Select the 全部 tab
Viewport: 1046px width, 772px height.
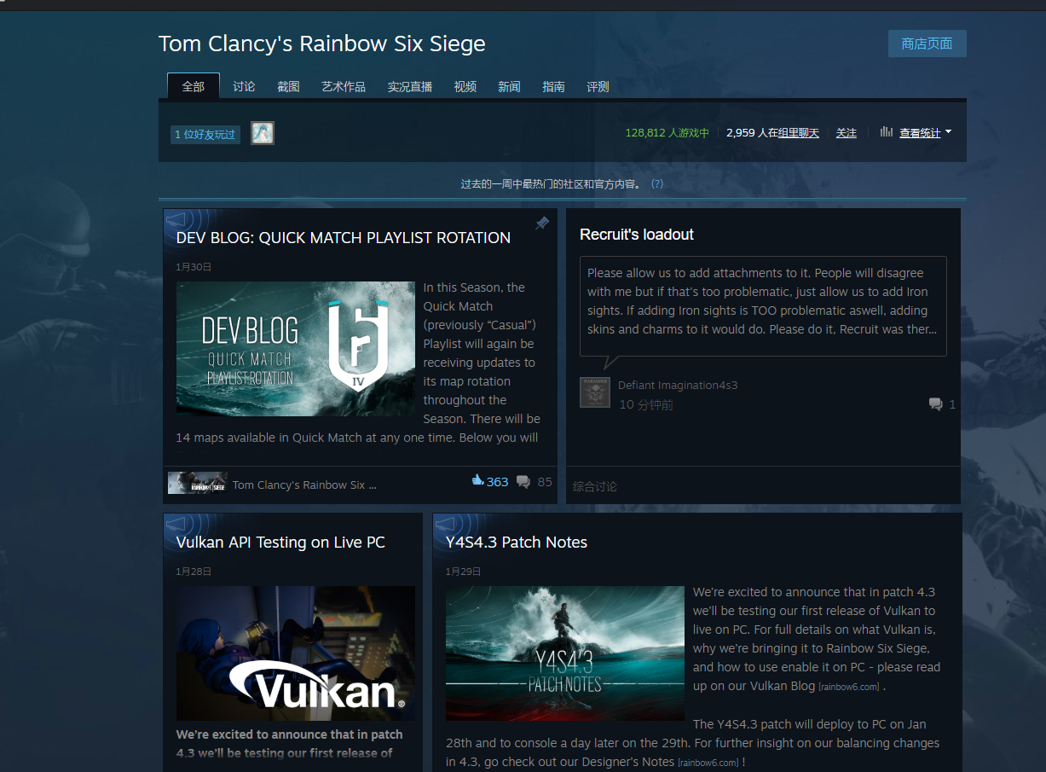[x=194, y=86]
